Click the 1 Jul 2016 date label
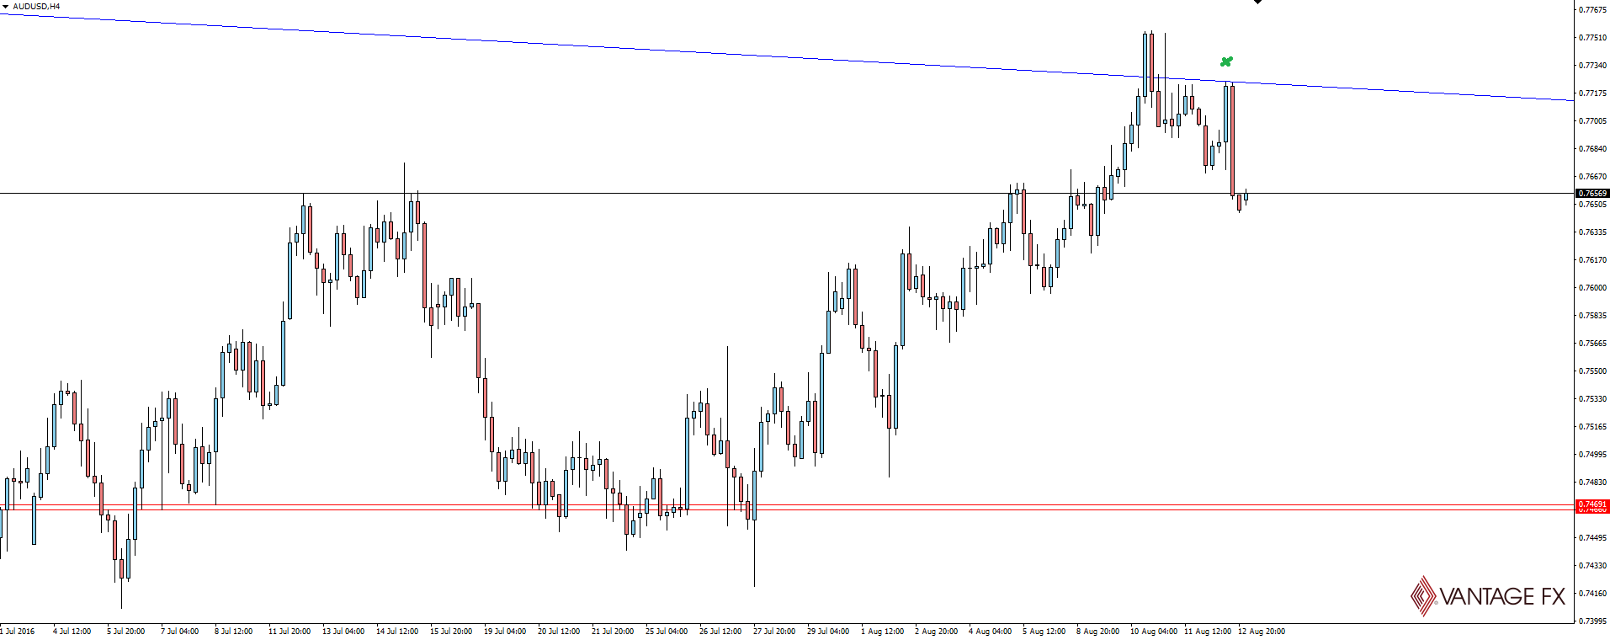This screenshot has height=640, width=1610. click(18, 632)
